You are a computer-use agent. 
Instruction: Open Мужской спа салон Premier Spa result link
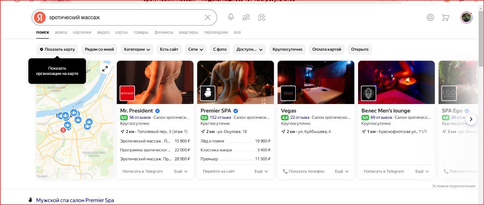click(x=75, y=200)
